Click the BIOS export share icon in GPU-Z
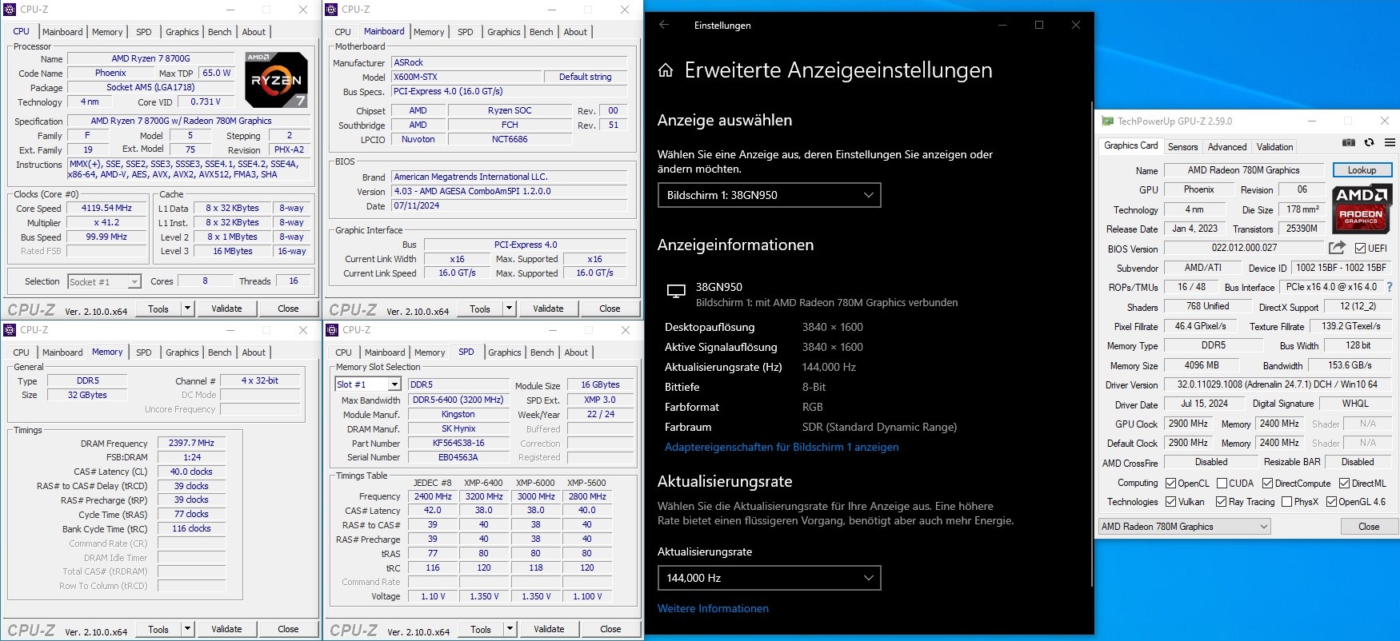 [x=1337, y=248]
